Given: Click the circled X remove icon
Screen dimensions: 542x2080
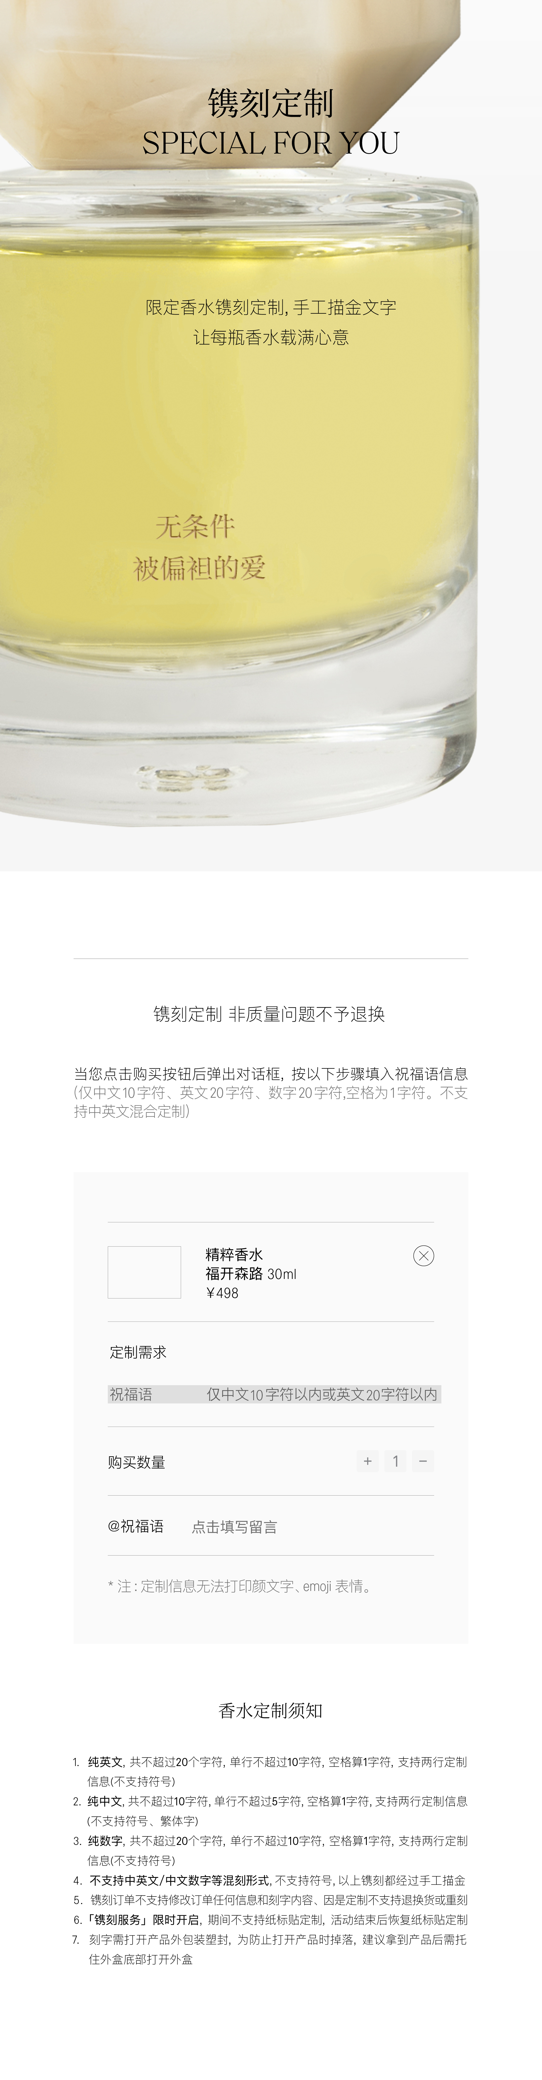Looking at the screenshot, I should pos(423,1256).
